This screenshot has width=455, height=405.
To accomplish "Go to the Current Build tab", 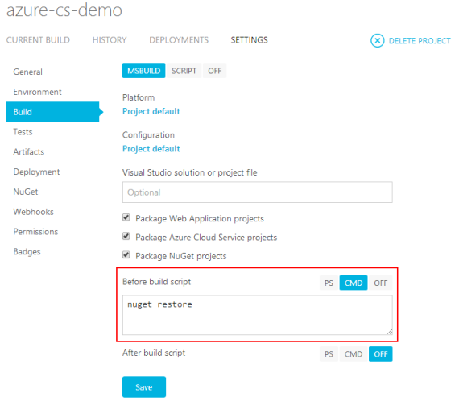I will pyautogui.click(x=38, y=40).
